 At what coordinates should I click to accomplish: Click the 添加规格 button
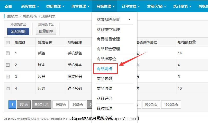point(18,32)
